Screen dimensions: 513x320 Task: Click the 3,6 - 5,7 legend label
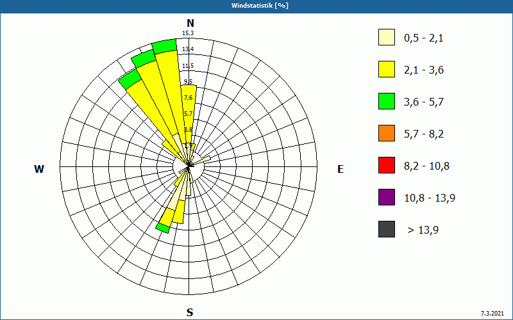(424, 102)
